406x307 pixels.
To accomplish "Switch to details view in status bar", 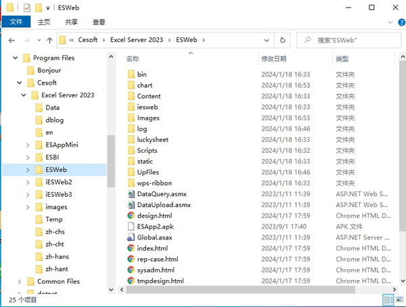I will [x=388, y=298].
